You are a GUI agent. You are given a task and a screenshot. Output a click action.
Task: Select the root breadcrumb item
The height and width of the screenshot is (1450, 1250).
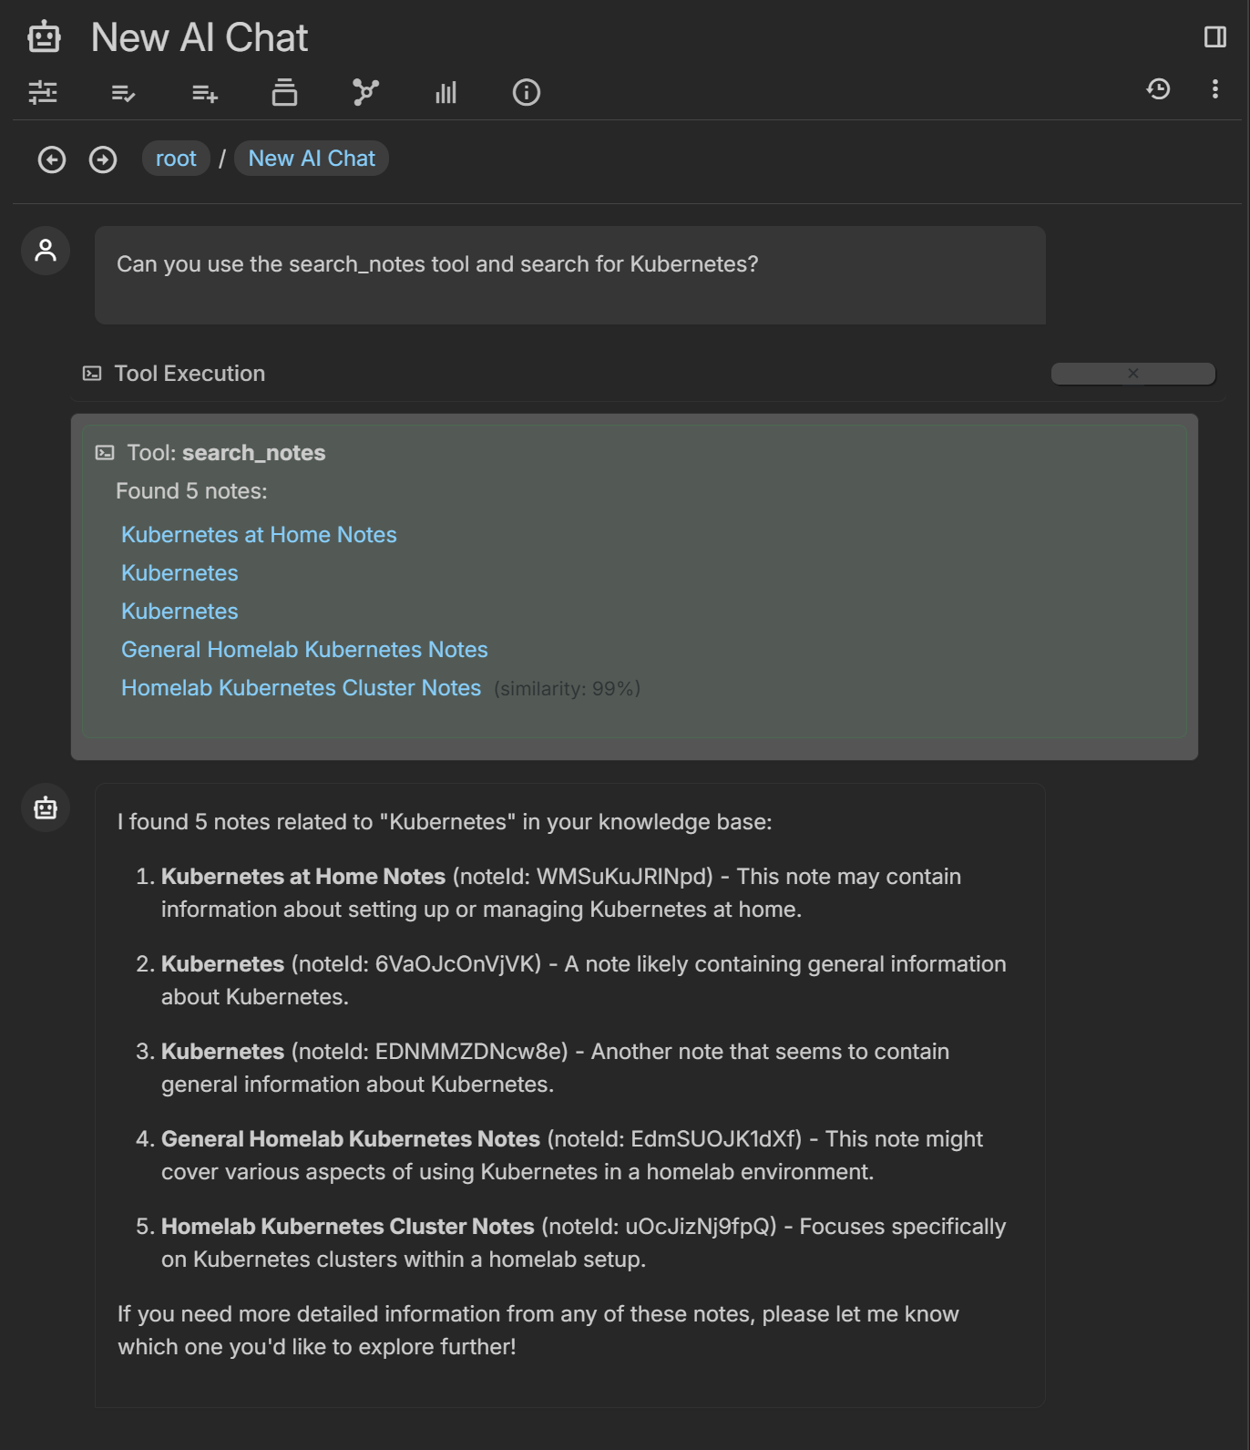click(176, 158)
